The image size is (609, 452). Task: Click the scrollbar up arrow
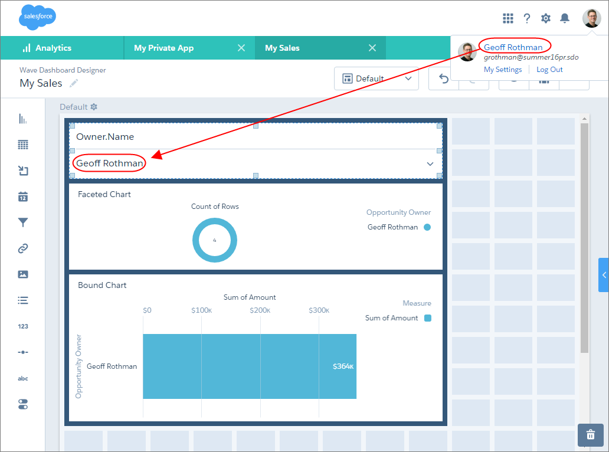(584, 119)
